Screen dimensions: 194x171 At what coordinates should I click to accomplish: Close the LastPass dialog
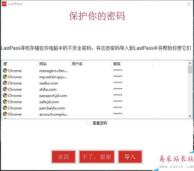(189, 4)
